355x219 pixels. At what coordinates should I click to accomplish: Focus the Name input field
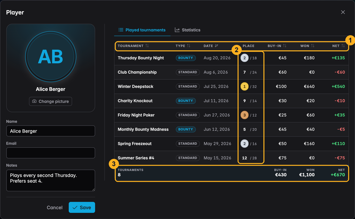tap(51, 131)
